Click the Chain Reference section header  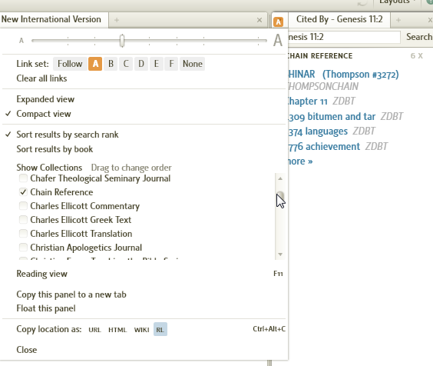point(320,56)
